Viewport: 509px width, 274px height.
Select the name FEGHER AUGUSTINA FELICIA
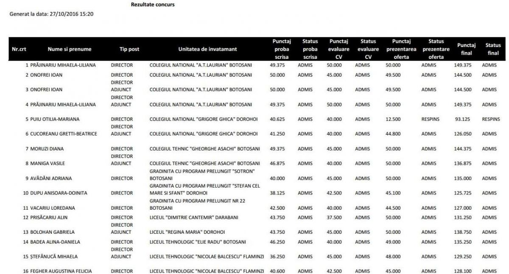[61, 271]
